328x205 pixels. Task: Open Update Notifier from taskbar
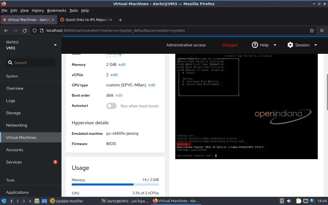[x=67, y=201]
